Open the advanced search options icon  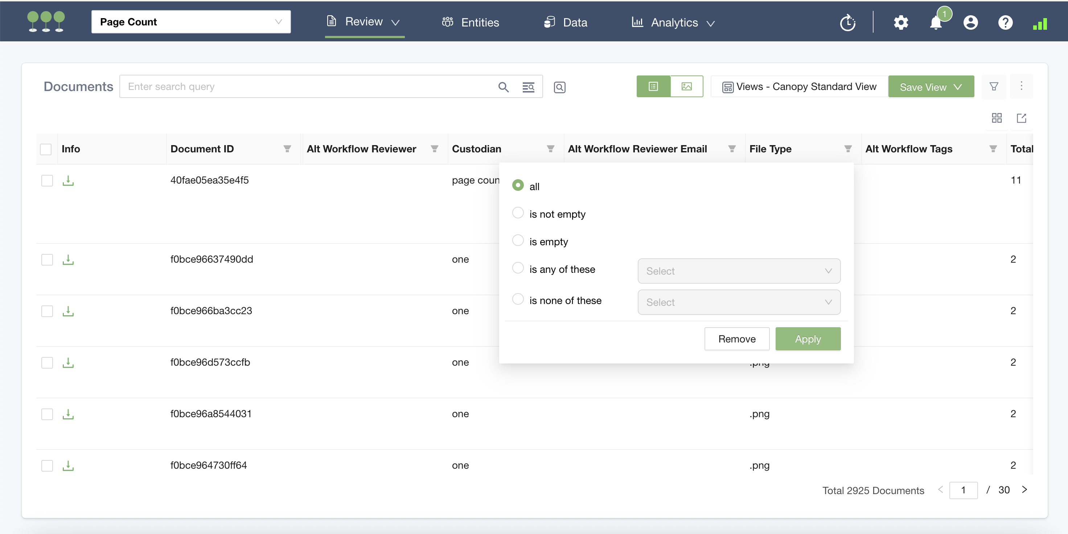(x=528, y=87)
